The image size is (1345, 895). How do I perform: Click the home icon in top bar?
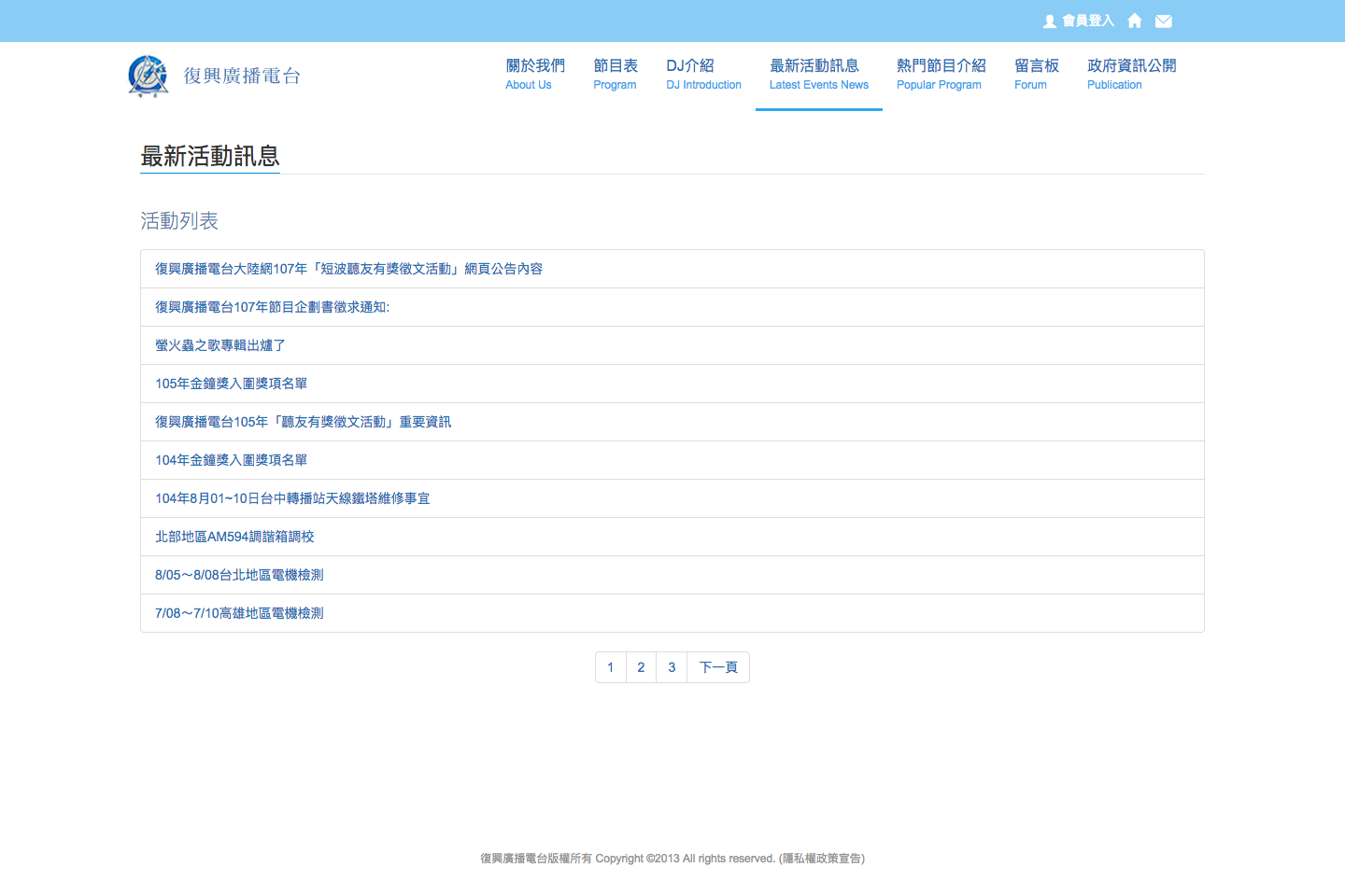click(1135, 21)
